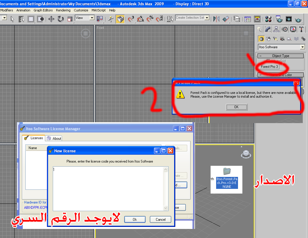Image resolution: width=308 pixels, height=238 pixels.
Task: Open the Customize menu
Action: pyautogui.click(x=81, y=10)
